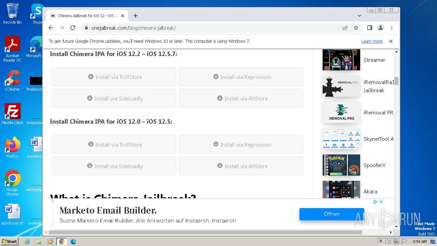437x246 pixels.
Task: Install via Reprovison for iOS 12.0 – 12.5
Action: point(241,145)
